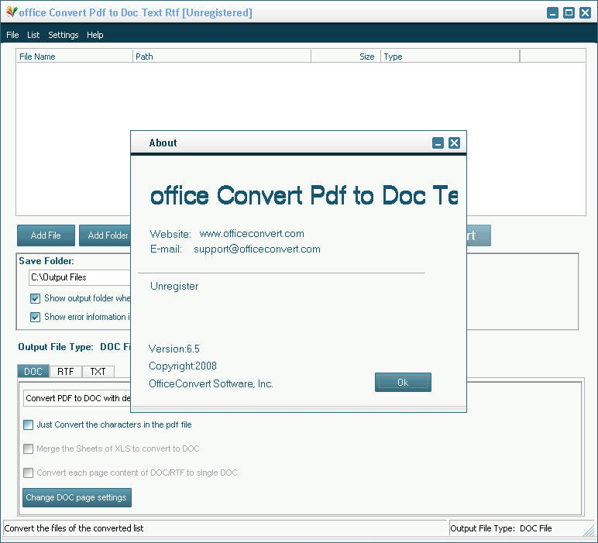The width and height of the screenshot is (598, 543).
Task: Switch to the TXT output tab
Action: pyautogui.click(x=98, y=371)
